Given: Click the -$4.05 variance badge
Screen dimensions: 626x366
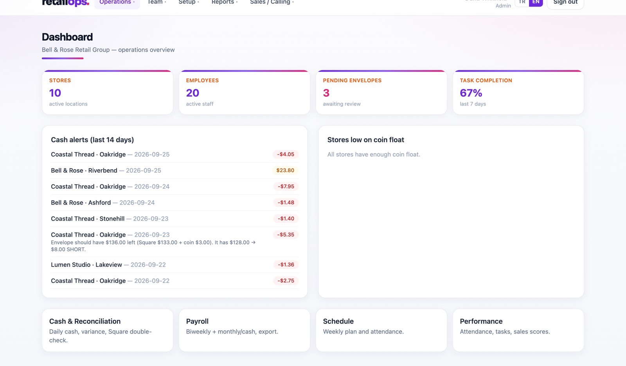Looking at the screenshot, I should [x=286, y=154].
